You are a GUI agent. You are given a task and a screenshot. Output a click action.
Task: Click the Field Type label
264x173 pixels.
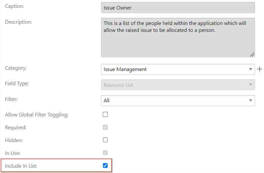17,84
